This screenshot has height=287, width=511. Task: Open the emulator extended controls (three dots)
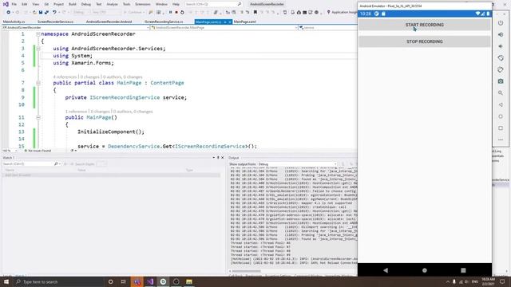(501, 140)
